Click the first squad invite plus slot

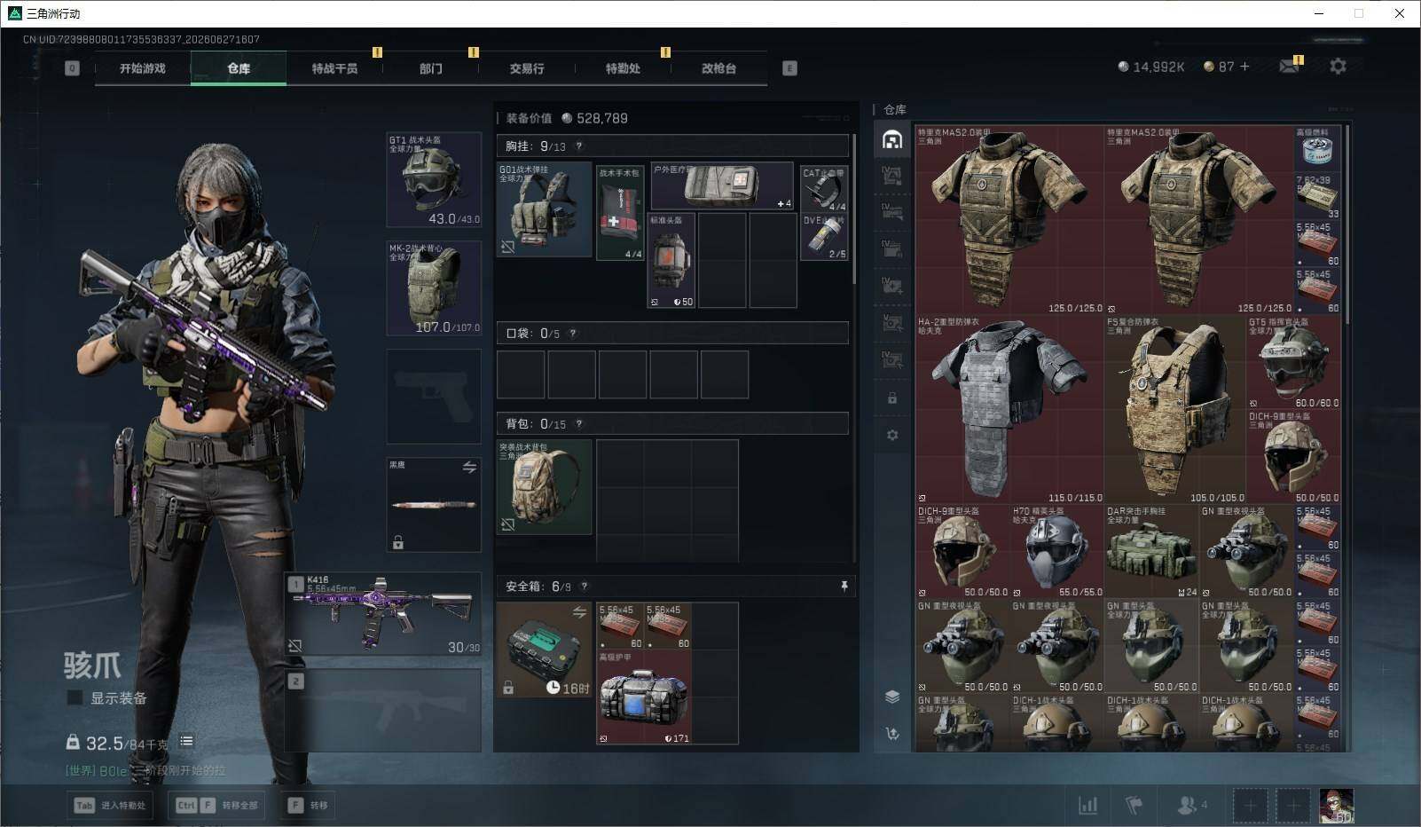click(x=1250, y=806)
